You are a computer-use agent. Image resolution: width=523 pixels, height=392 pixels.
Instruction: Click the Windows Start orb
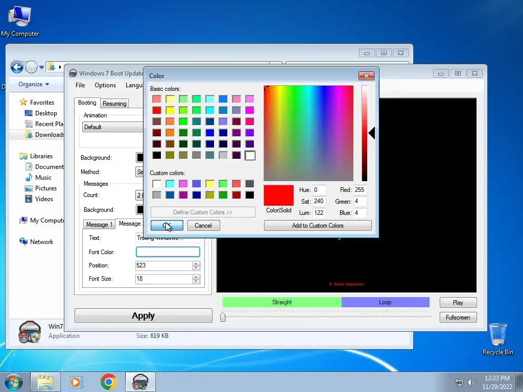click(13, 382)
